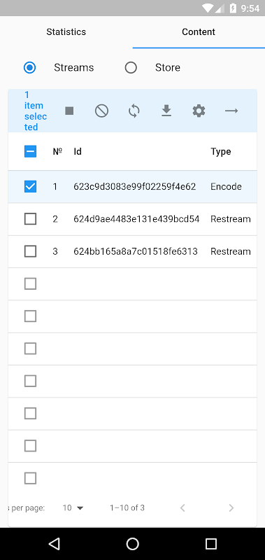Click the Type column header

click(221, 151)
